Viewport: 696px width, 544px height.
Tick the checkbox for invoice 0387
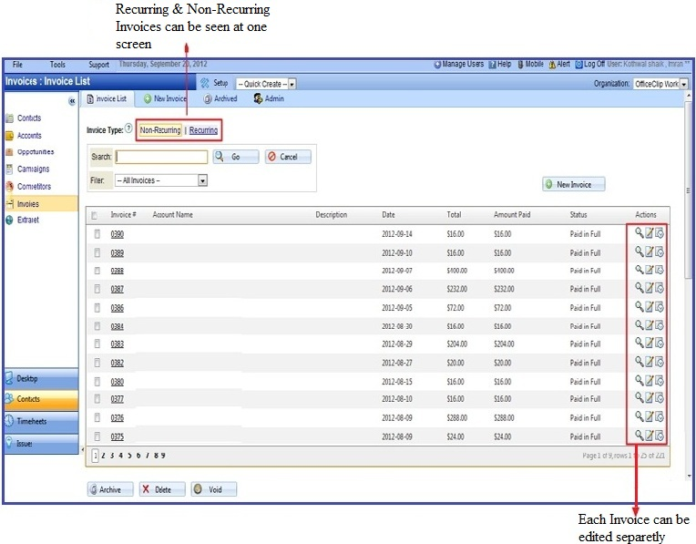97,289
